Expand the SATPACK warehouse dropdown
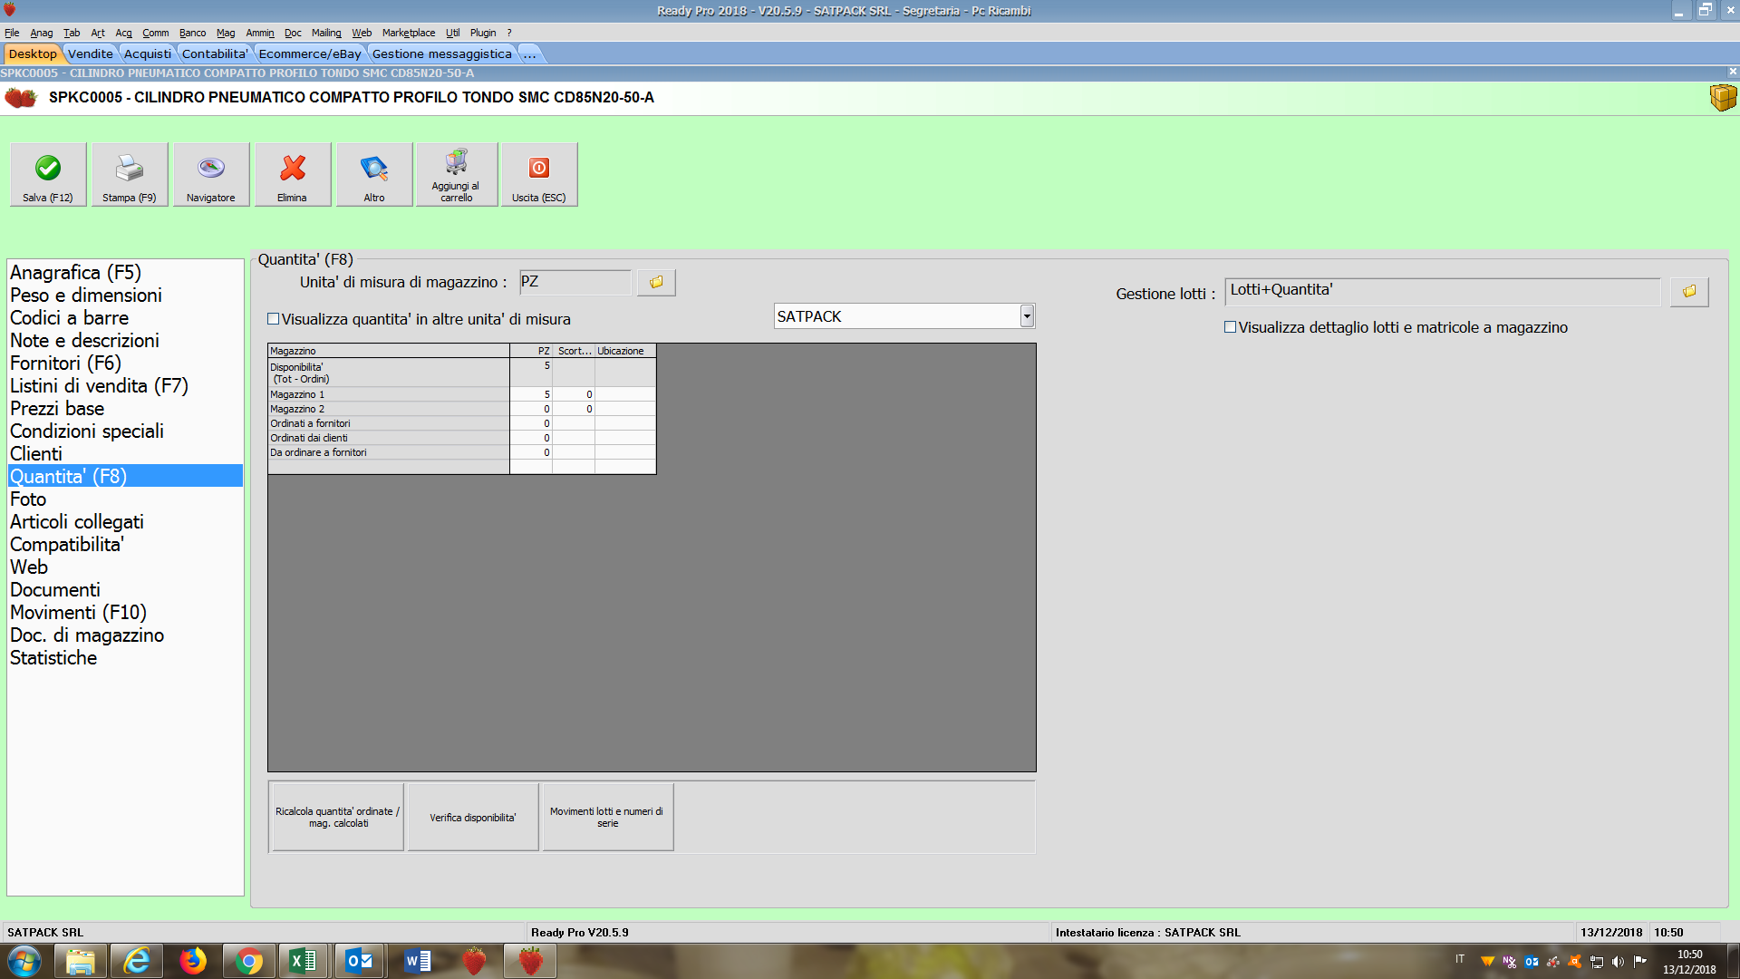 tap(1027, 316)
